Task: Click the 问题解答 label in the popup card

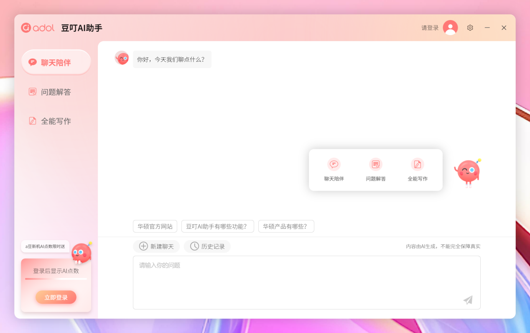Action: pos(376,179)
